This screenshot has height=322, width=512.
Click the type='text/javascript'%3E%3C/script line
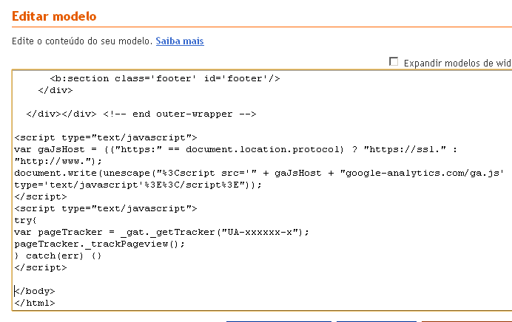click(x=138, y=185)
